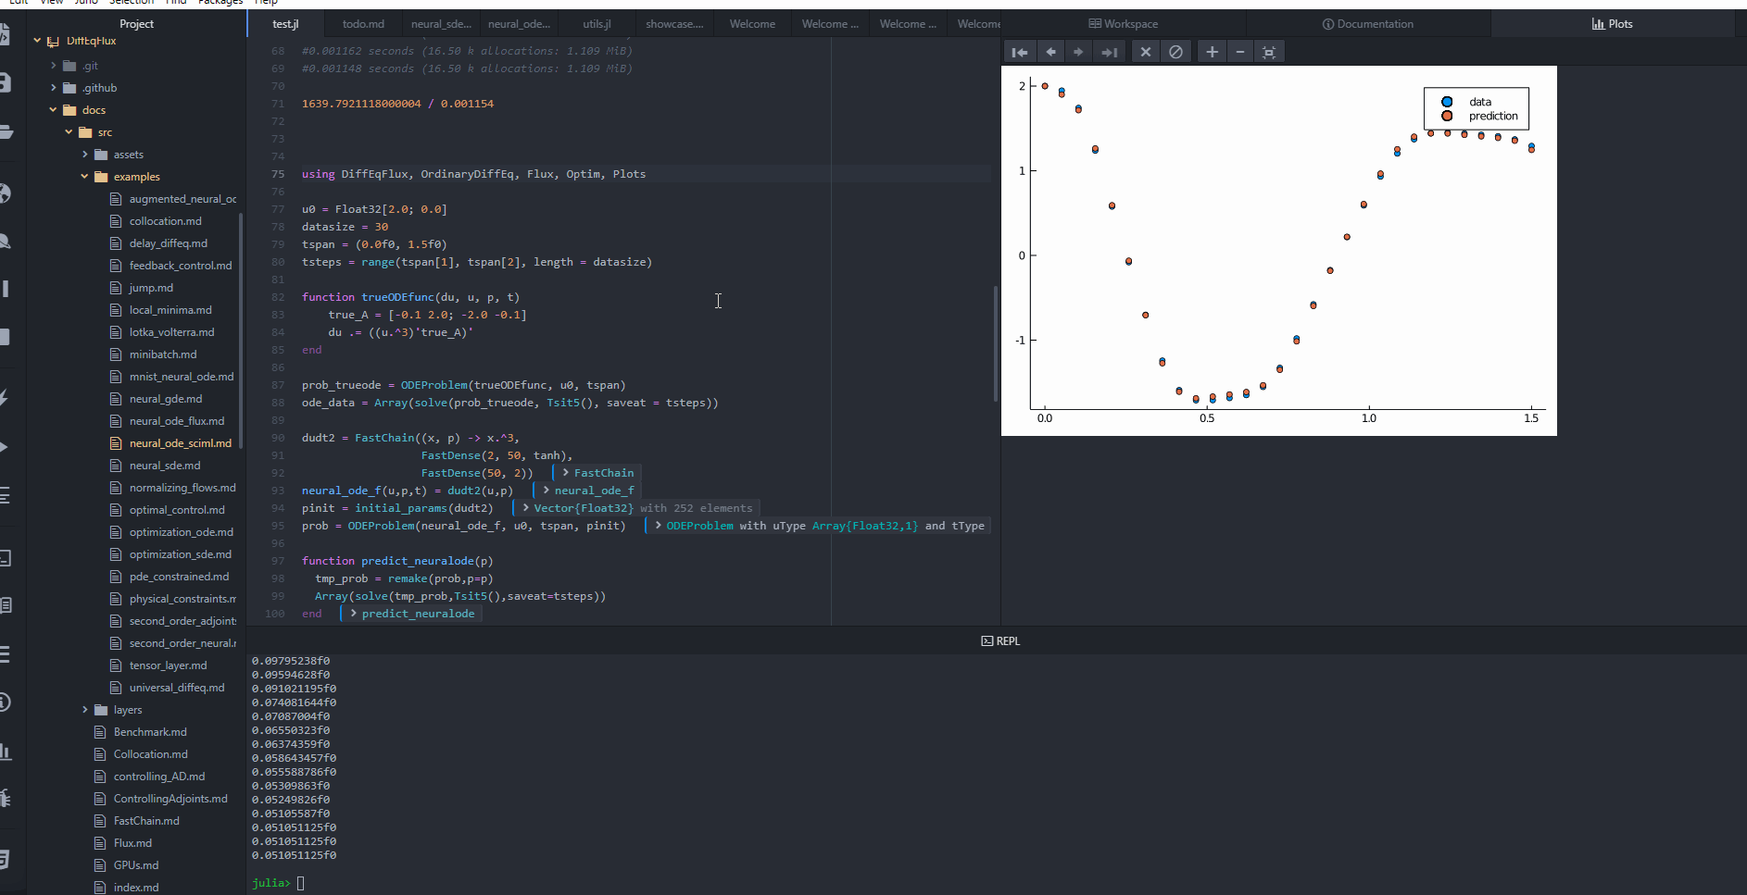Viewport: 1747px width, 895px height.
Task: Go to the first plot in history
Action: pos(1020,53)
